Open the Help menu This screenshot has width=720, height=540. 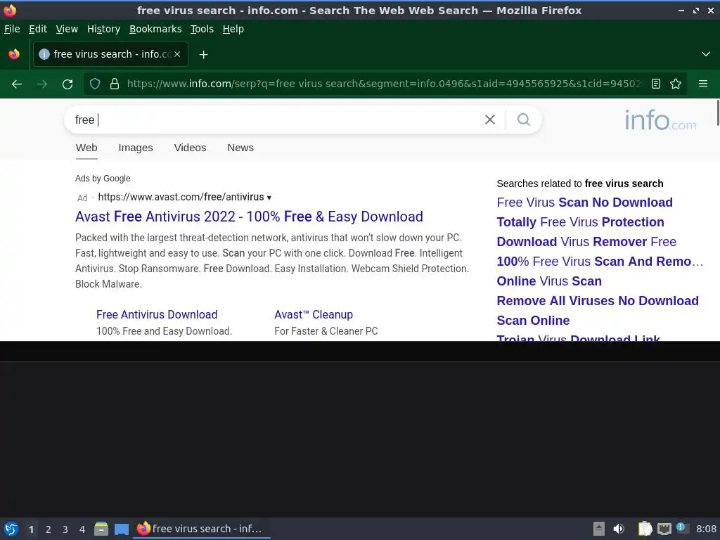click(x=233, y=29)
